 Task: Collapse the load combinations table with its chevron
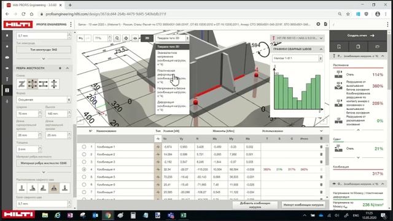(x=321, y=131)
